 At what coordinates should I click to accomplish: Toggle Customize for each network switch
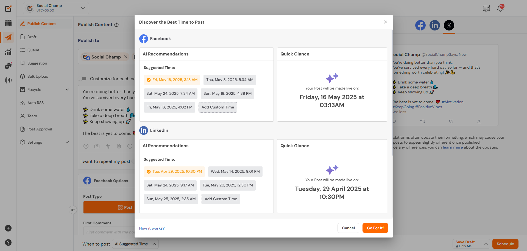pos(82,79)
